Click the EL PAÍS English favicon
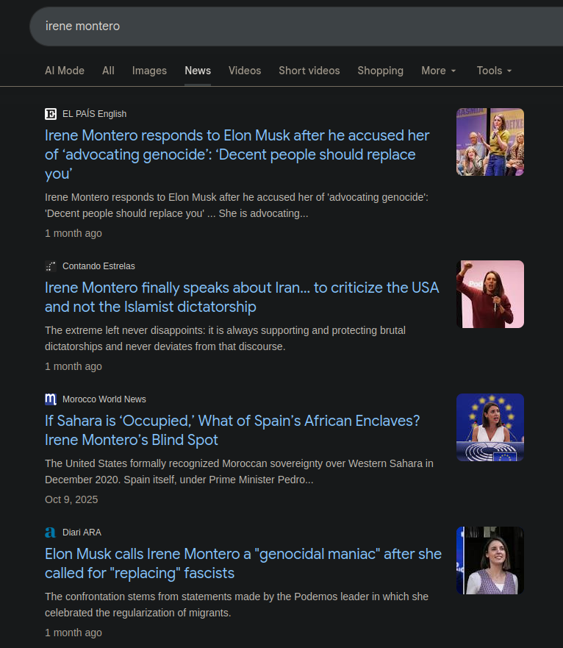Image resolution: width=563 pixels, height=648 pixels. coord(51,114)
